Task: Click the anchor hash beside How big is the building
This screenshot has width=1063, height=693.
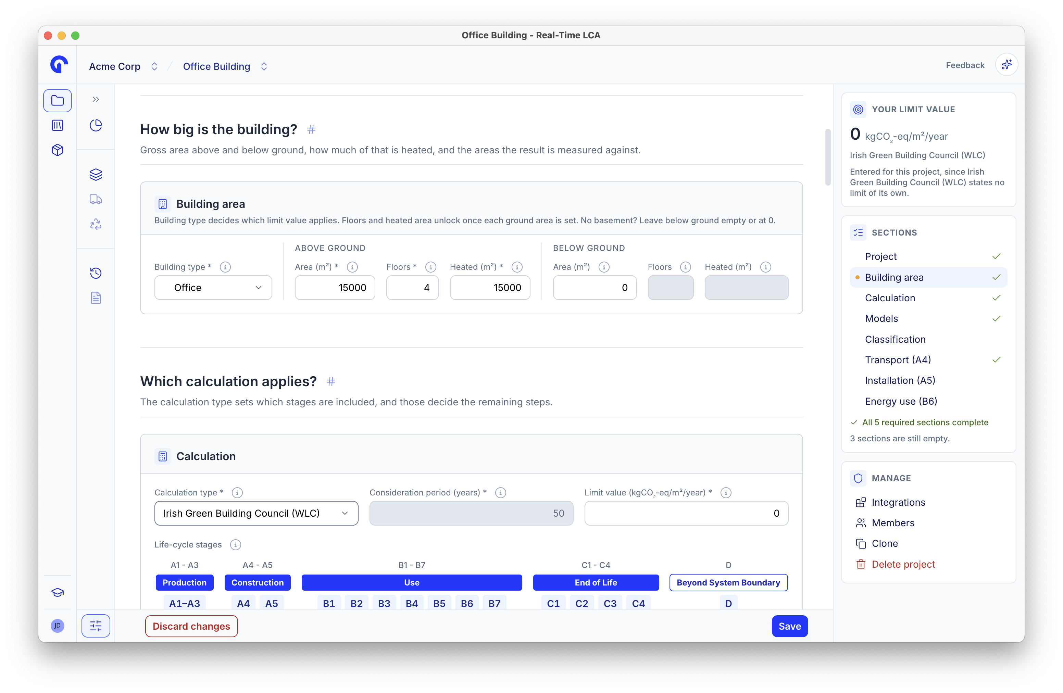Action: [311, 129]
